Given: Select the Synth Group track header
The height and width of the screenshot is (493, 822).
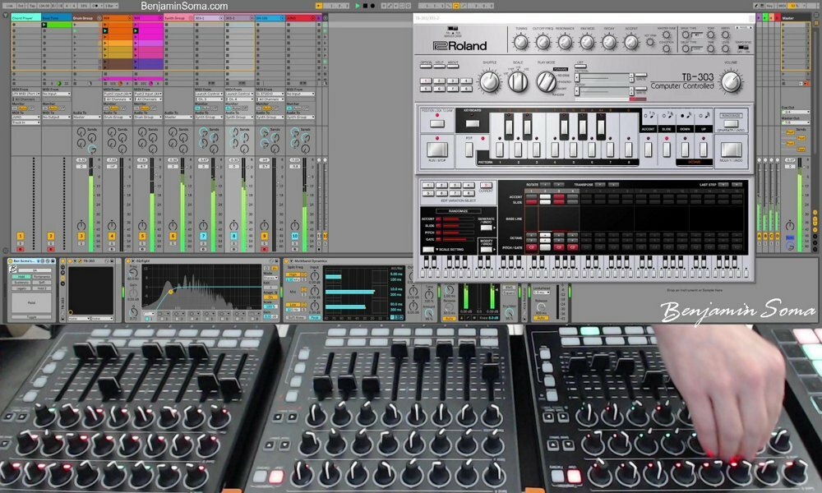Looking at the screenshot, I should click(x=178, y=18).
